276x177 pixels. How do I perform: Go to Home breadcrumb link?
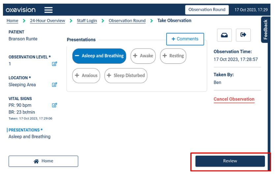12,20
